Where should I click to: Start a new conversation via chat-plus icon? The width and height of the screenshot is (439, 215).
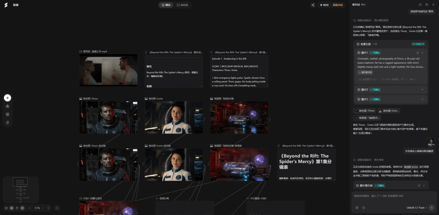[x=420, y=5]
